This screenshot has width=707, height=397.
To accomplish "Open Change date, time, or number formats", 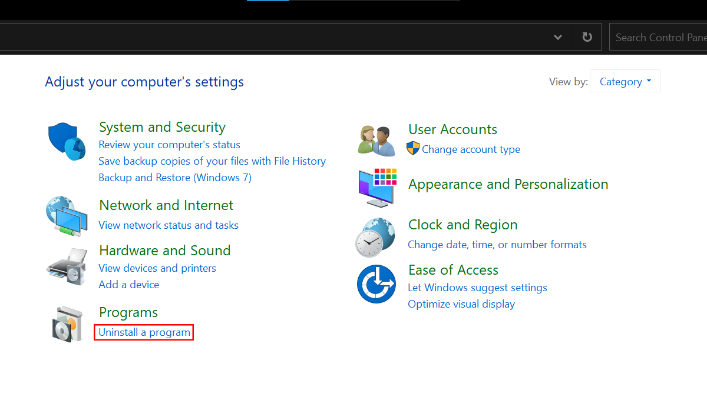I will (497, 245).
